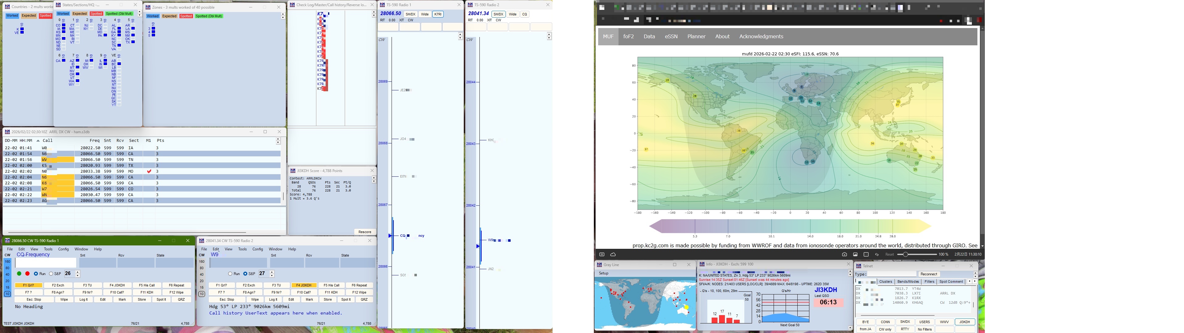Screen dimensions: 1184x333
Task: Click the cloud icon in bottom browser bar
Action: pyautogui.click(x=613, y=254)
